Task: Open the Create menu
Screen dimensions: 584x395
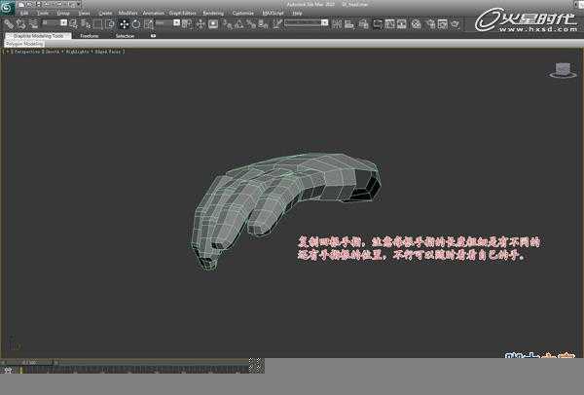Action: click(105, 13)
